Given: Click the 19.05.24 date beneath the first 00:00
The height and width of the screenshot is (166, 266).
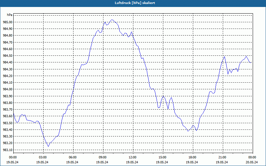Looking at the screenshot, I should (12, 162).
